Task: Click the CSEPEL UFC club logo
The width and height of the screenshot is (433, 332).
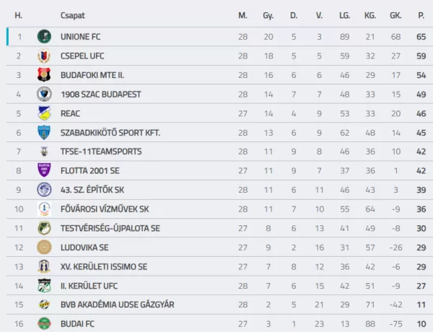Action: (44, 56)
